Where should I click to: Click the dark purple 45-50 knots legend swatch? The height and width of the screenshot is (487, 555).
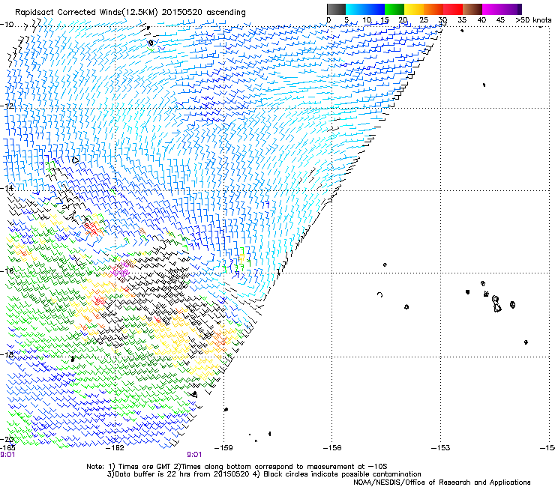pyautogui.click(x=511, y=9)
